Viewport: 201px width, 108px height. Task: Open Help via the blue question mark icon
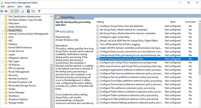(x=28, y=11)
